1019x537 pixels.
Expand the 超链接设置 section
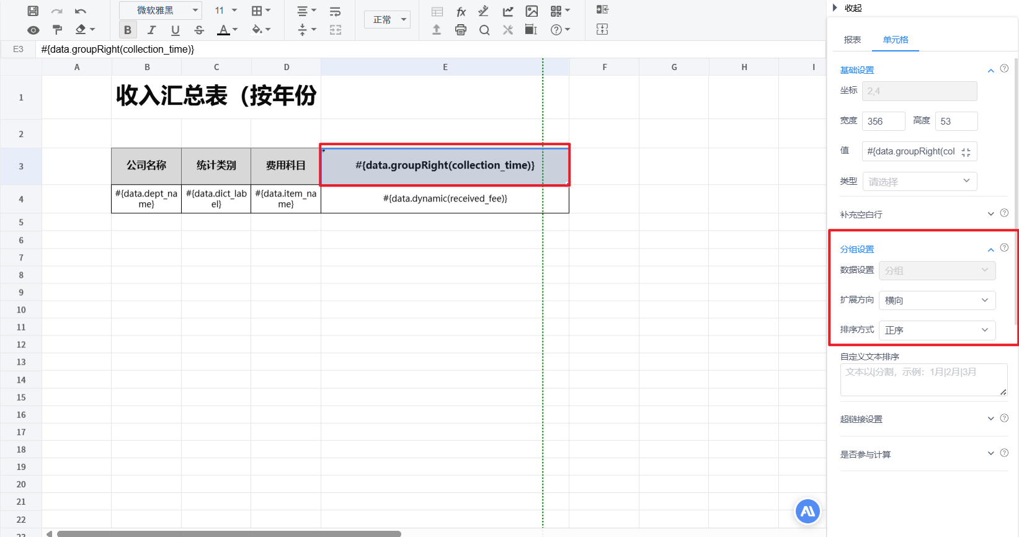click(991, 419)
